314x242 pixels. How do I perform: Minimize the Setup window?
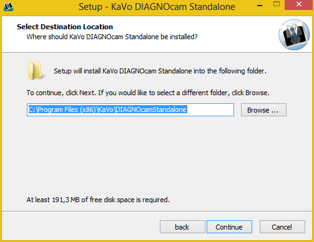[260, 6]
